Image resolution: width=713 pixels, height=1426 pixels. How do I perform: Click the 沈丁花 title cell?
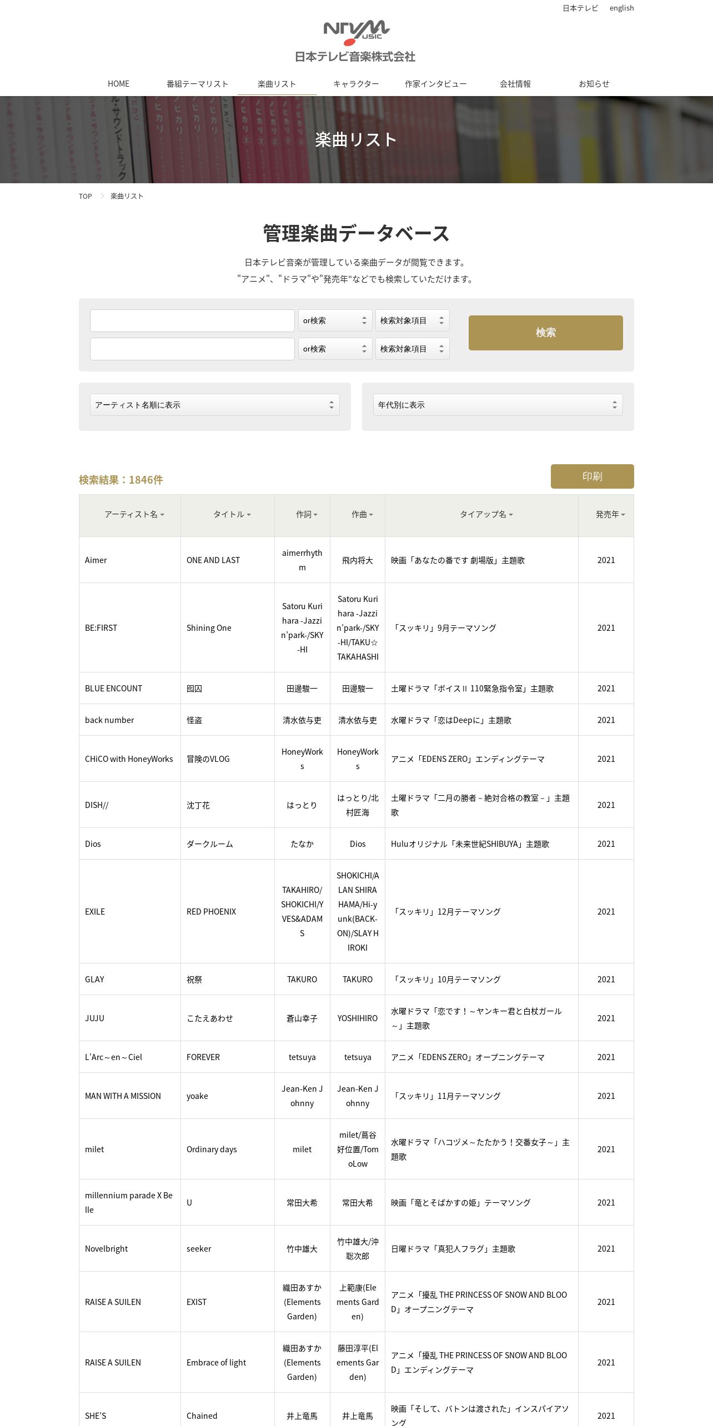click(228, 805)
